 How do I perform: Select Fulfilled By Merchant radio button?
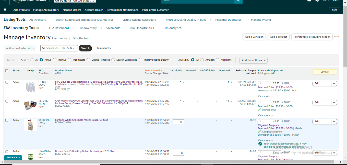(x=218, y=60)
